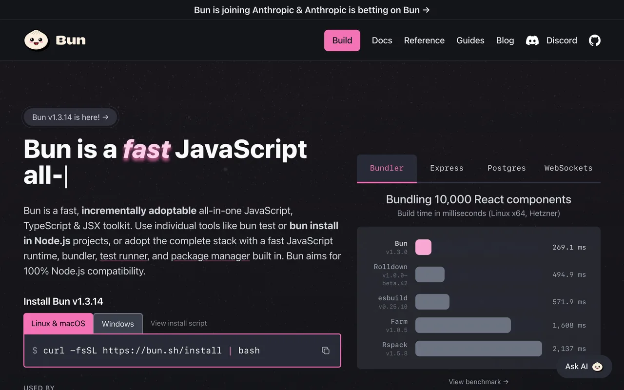Go to Reference page
This screenshot has height=390, width=624.
[x=424, y=40]
